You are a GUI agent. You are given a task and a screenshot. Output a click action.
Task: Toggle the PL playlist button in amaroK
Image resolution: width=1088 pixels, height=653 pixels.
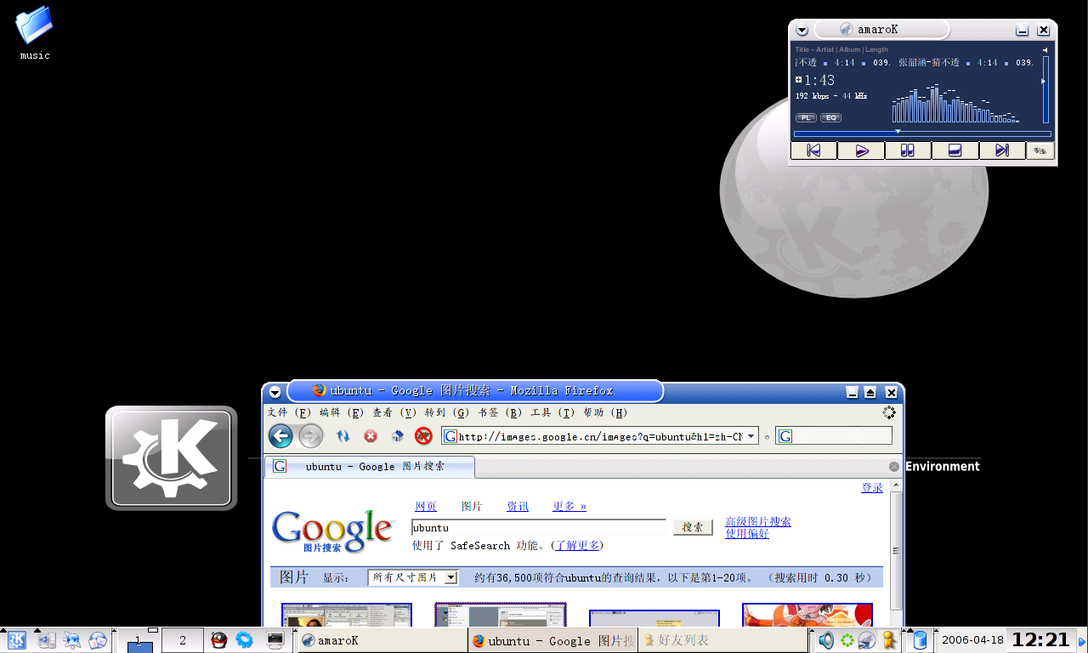click(x=806, y=117)
